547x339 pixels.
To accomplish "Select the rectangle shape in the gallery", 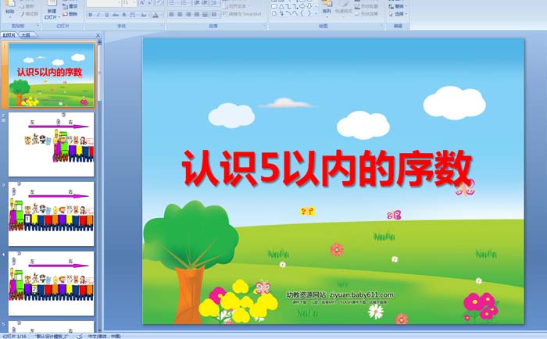I will pyautogui.click(x=274, y=6).
